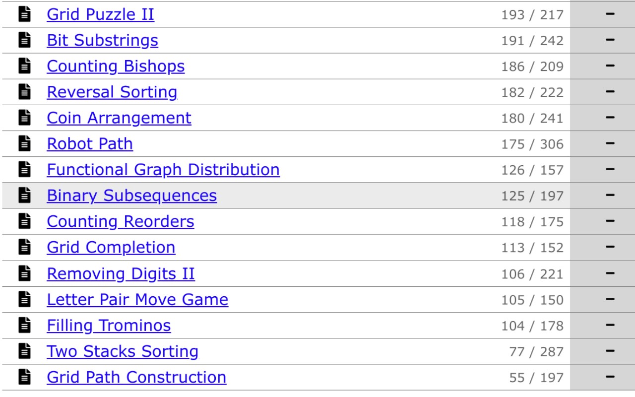Go to Functional Graph Distribution task

[x=163, y=170]
